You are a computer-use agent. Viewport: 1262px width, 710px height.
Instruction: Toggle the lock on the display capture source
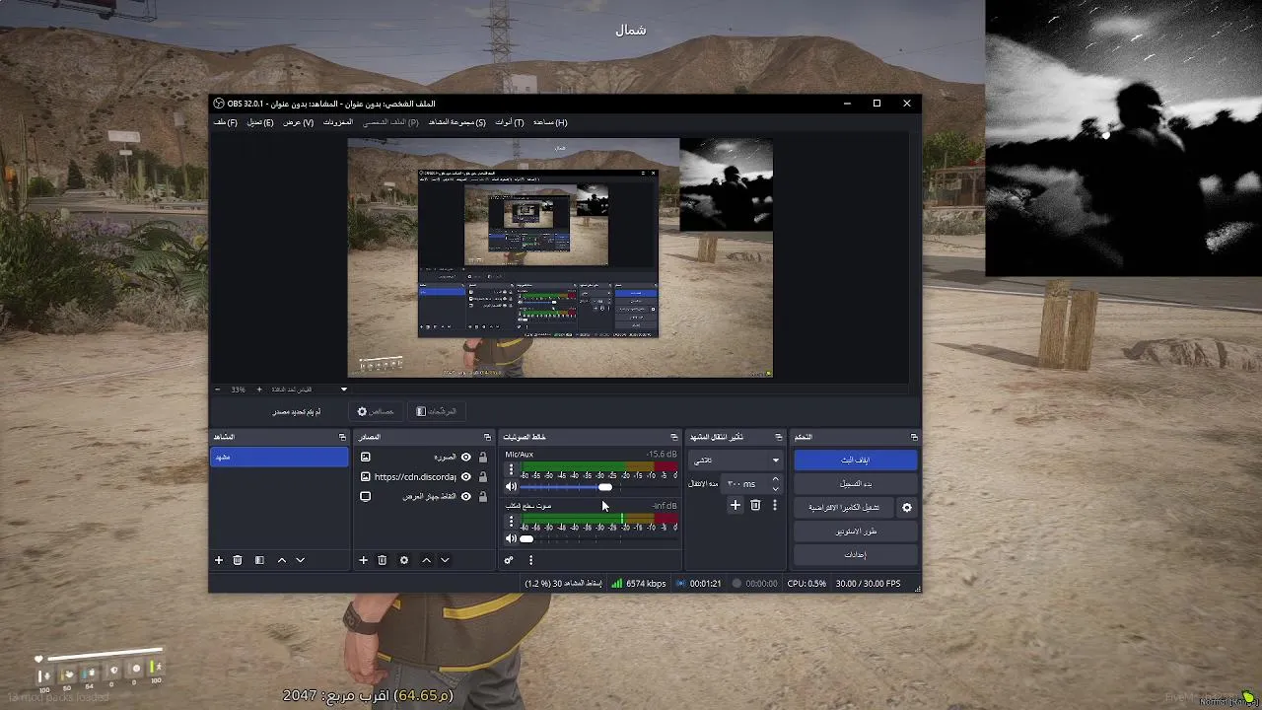483,497
